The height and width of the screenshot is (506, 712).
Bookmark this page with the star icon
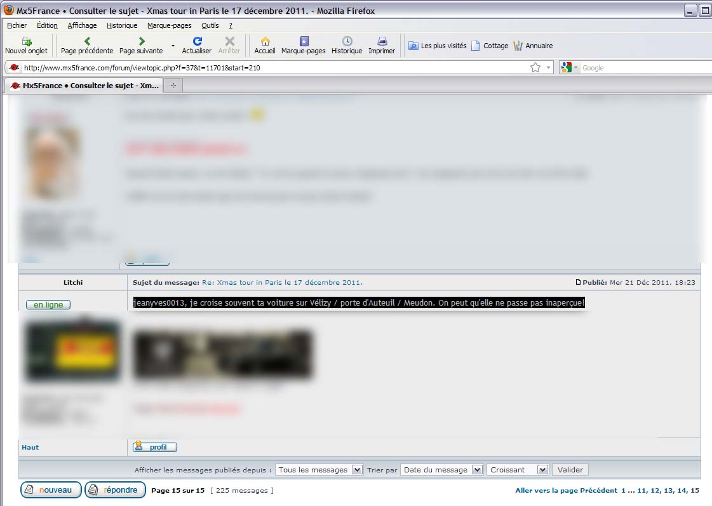[535, 68]
